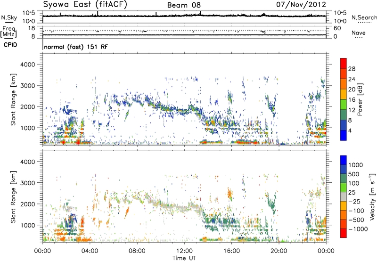This screenshot has height=261, width=377.
Task: Click the '08:00' time axis label
Action: 137,251
